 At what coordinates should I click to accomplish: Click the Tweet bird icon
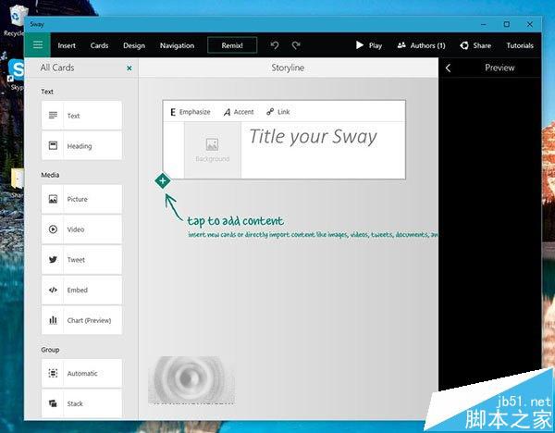click(x=53, y=259)
